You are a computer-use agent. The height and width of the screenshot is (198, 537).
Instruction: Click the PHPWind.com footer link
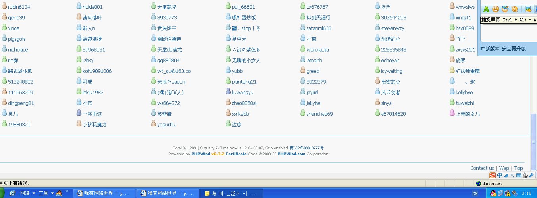coord(291,154)
